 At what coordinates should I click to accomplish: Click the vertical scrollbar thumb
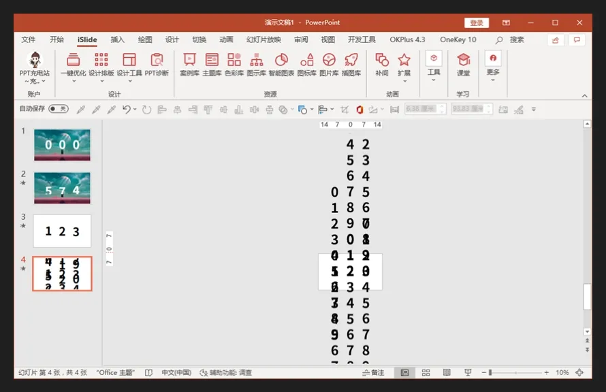pos(587,297)
